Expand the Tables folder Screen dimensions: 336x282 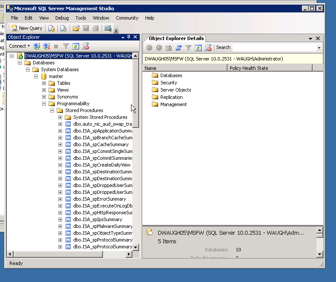[44, 83]
